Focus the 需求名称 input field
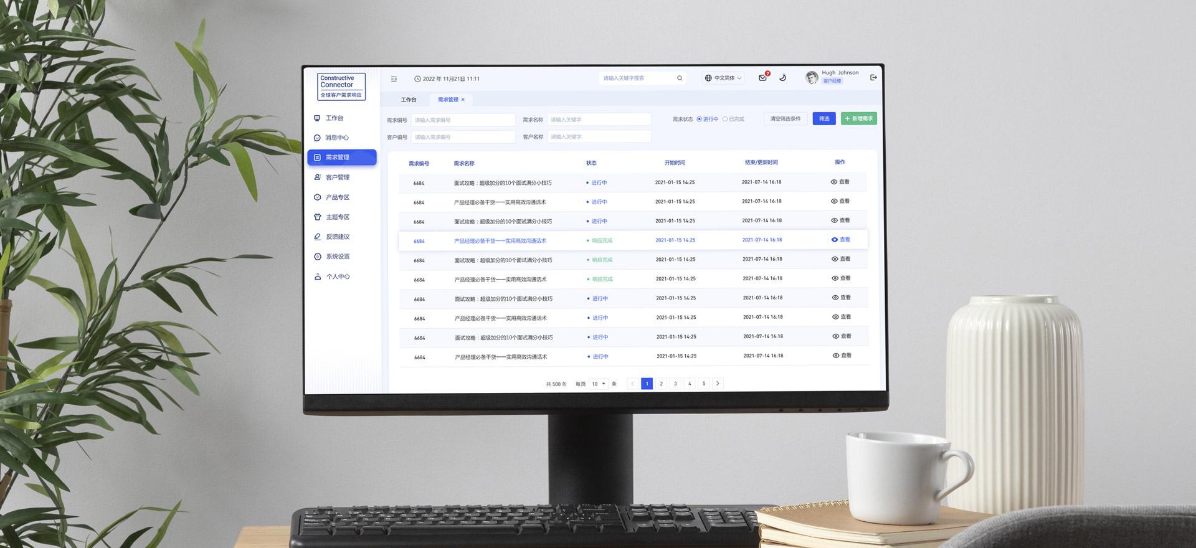 click(x=599, y=120)
